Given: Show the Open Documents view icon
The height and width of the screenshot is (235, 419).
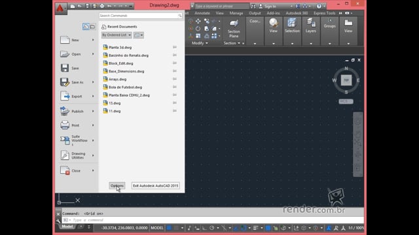Looking at the screenshot, I should click(x=92, y=27).
